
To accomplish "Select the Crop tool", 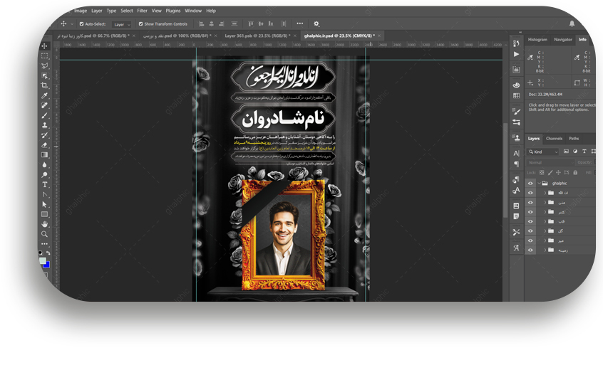I will (44, 85).
